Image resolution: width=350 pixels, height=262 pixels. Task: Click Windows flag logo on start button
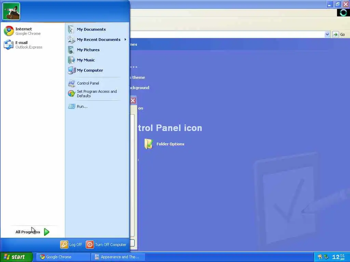point(7,257)
